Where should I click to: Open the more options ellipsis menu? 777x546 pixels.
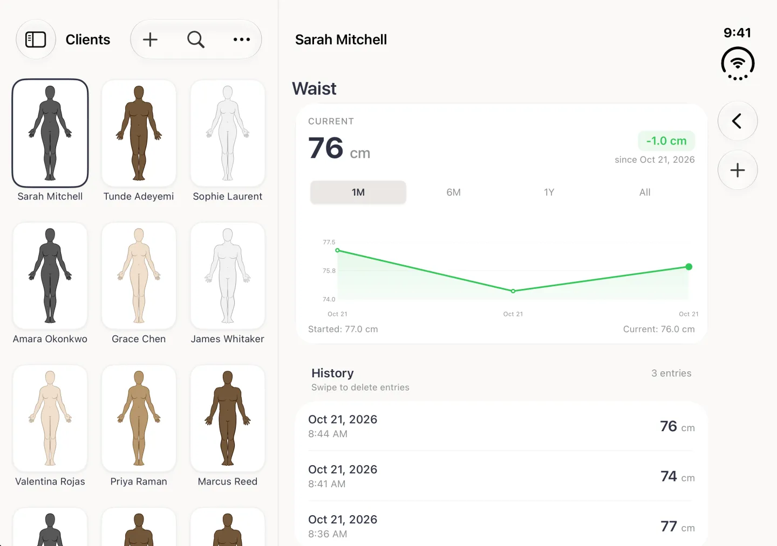242,39
